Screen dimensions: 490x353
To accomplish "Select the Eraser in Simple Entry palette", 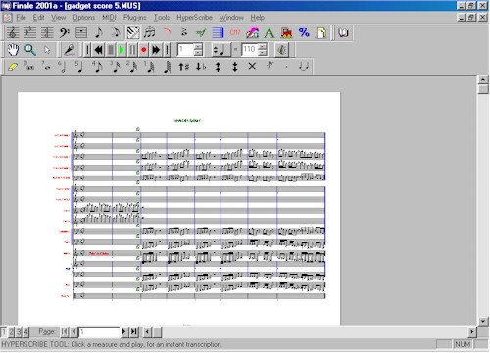I will (x=13, y=67).
